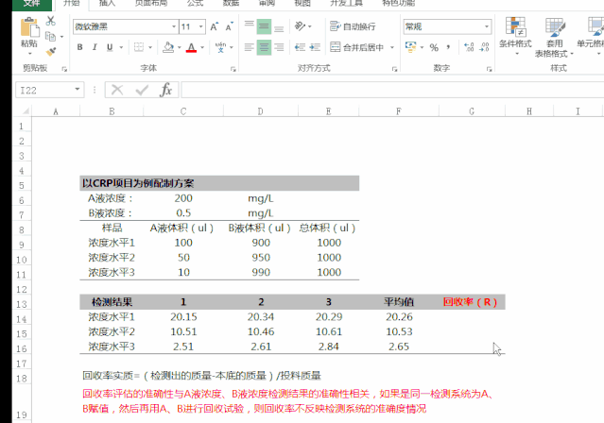Click the center horizontal alignment button
Image resolution: width=604 pixels, height=423 pixels.
click(x=264, y=47)
